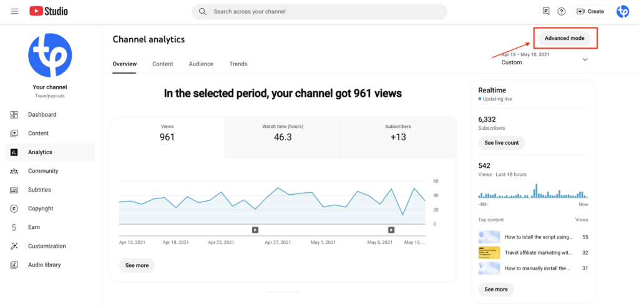The height and width of the screenshot is (307, 639).
Task: Click the YouTube Studio logo
Action: 49,11
